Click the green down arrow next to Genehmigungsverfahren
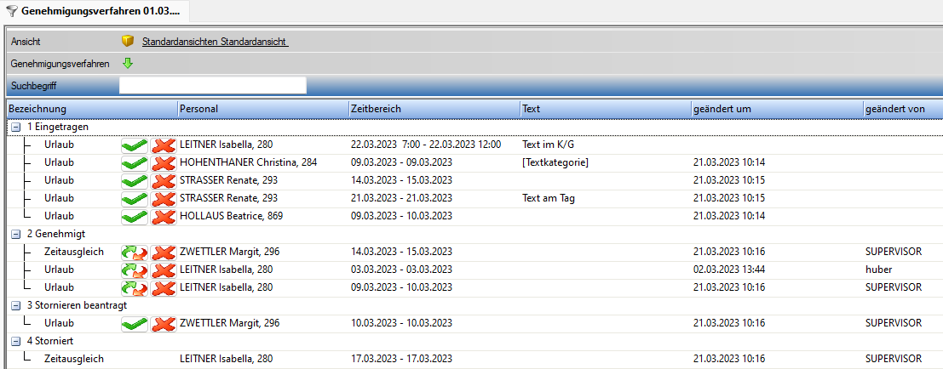 pyautogui.click(x=128, y=63)
